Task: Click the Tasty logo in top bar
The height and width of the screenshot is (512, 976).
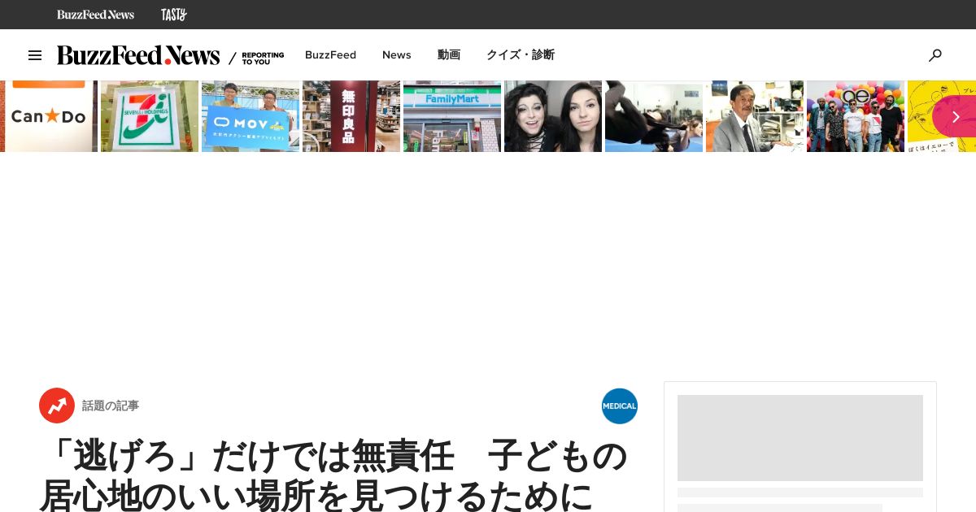Action: 174,15
